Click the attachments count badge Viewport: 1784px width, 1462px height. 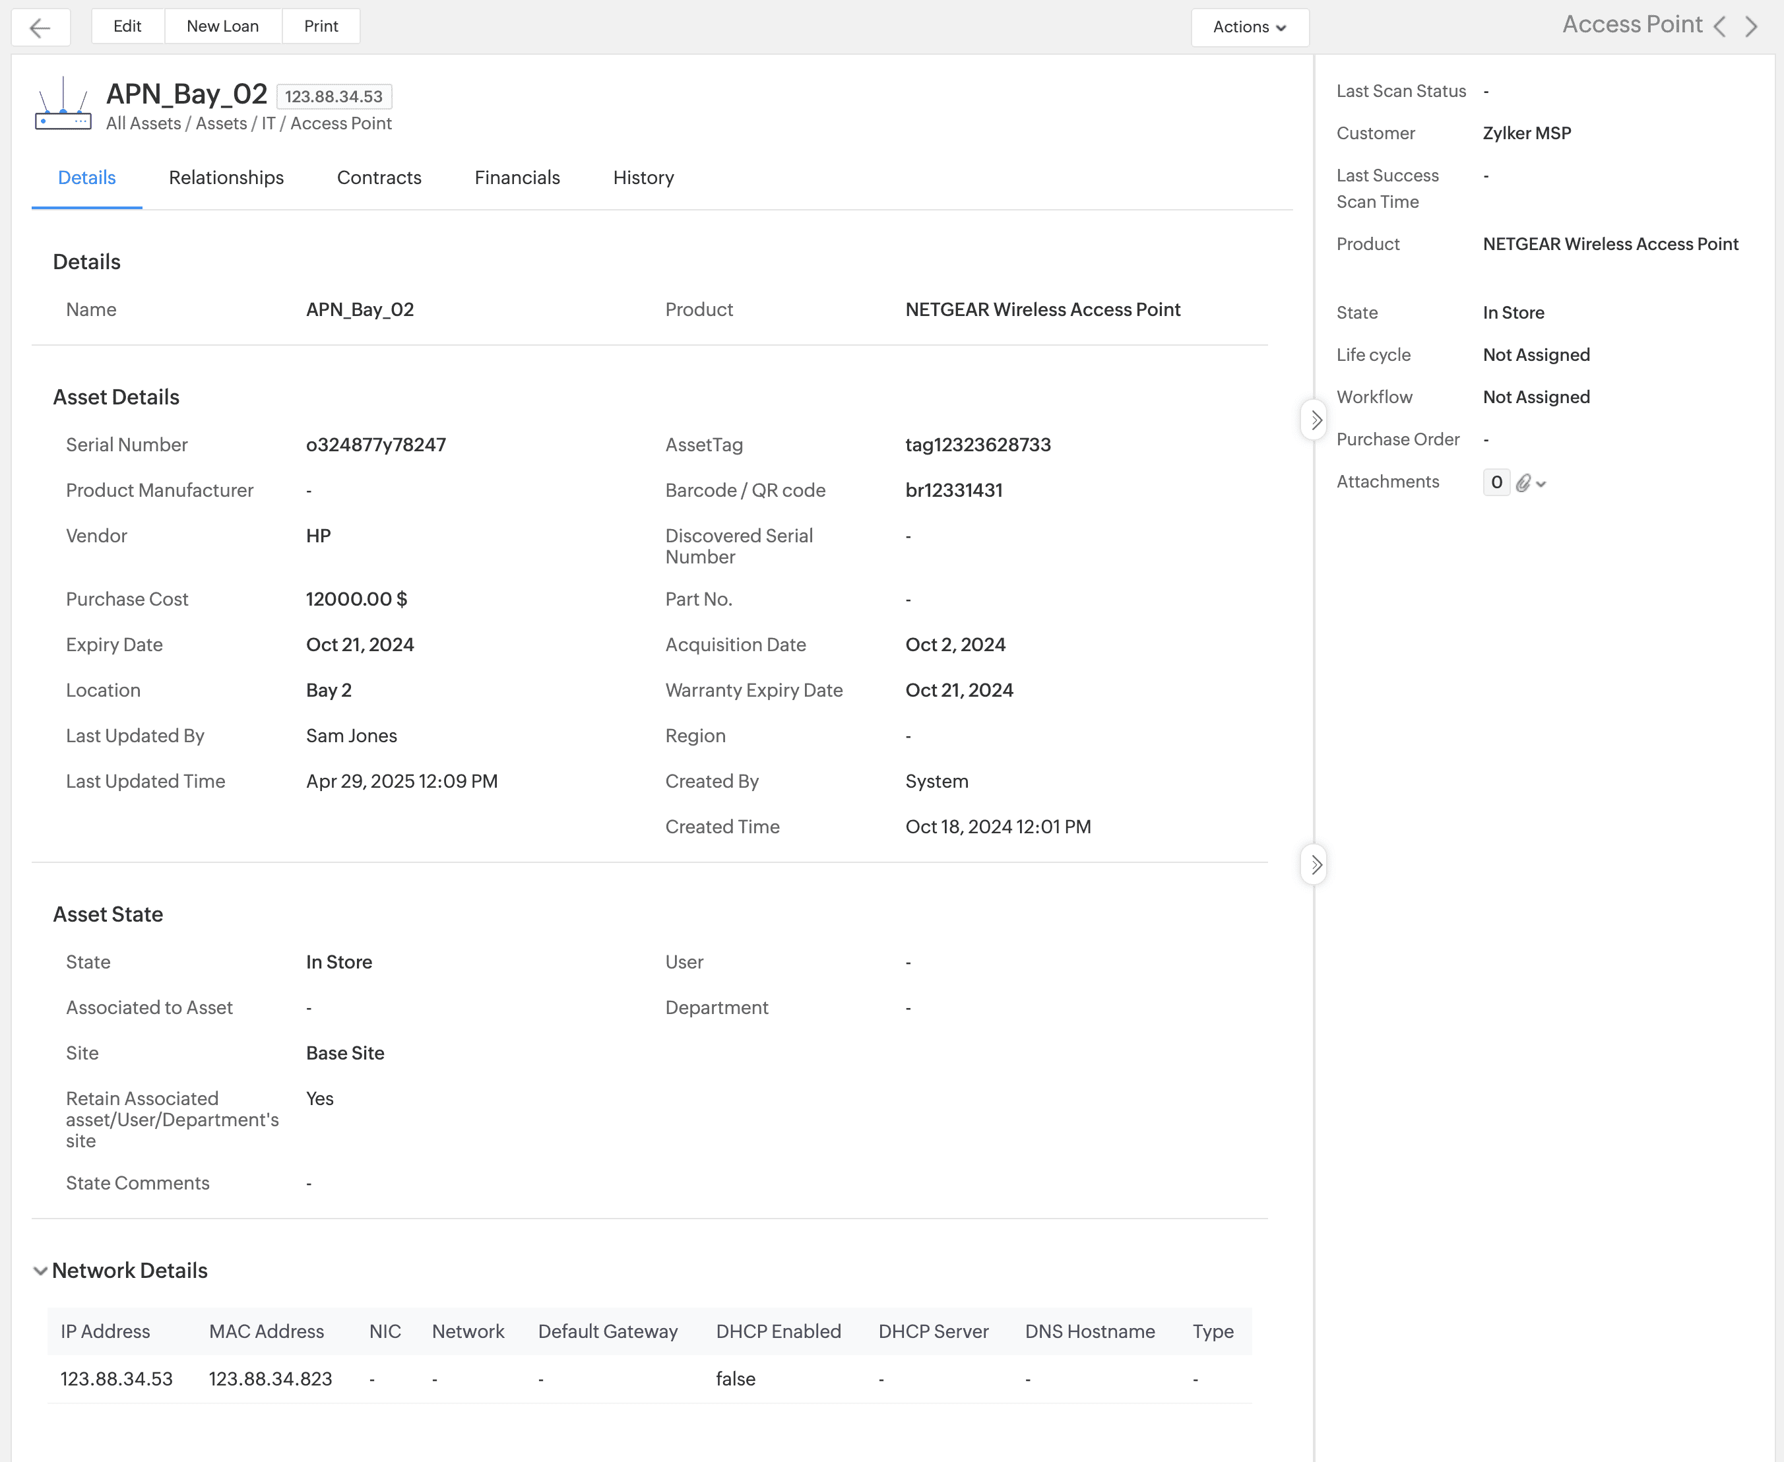(1496, 482)
